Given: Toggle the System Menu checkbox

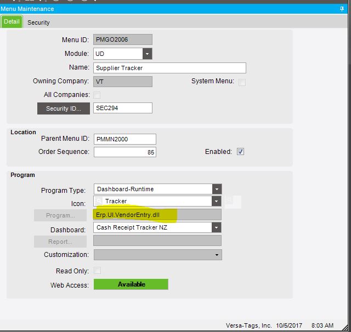Looking at the screenshot, I should [242, 82].
